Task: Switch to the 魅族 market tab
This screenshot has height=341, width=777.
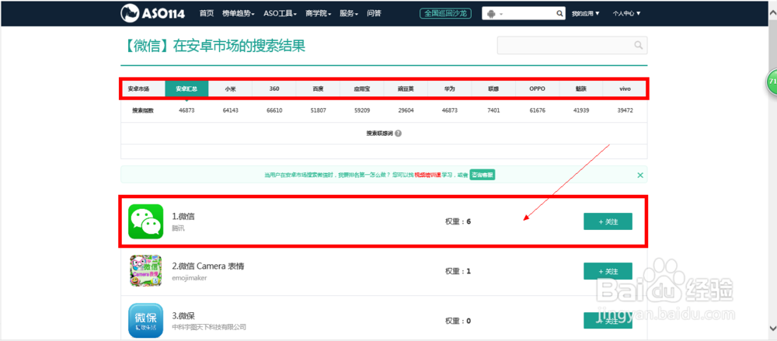Action: coord(581,89)
